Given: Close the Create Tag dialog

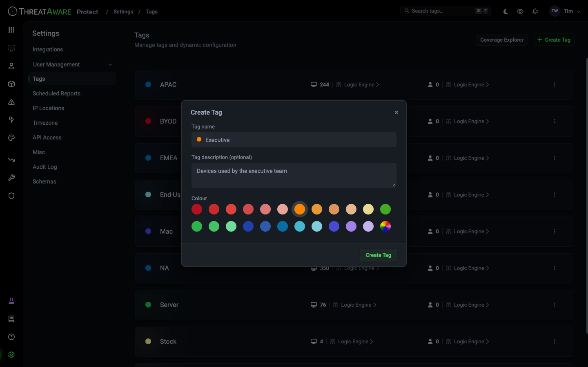Looking at the screenshot, I should 396,113.
